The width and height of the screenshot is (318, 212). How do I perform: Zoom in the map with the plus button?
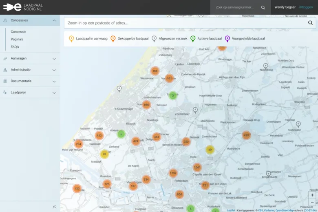pyautogui.click(x=312, y=195)
